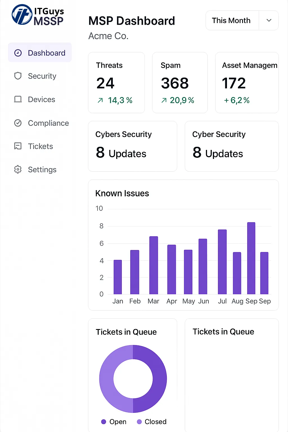Expand the This Month period dropdown chevron
Image resolution: width=288 pixels, height=432 pixels.
269,21
